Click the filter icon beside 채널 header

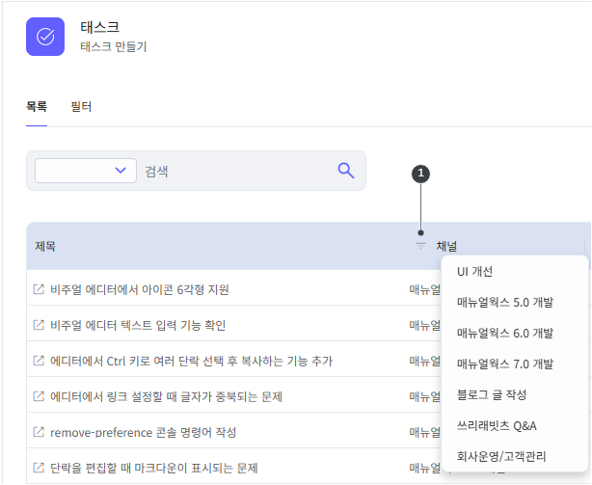[420, 246]
